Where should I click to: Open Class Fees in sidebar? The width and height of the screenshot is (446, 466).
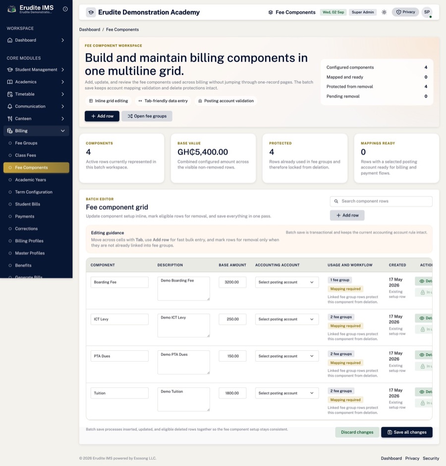tap(36, 155)
